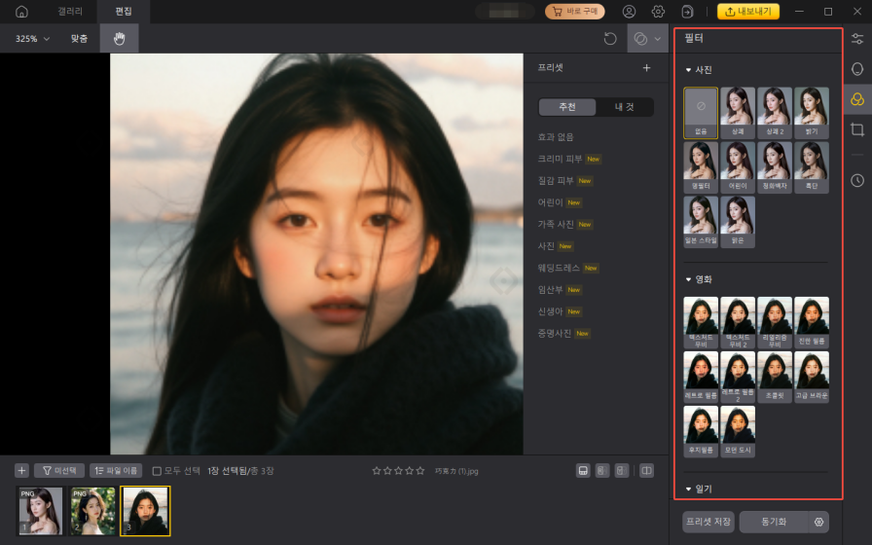
Task: Add a new preset with plus icon
Action: [646, 68]
